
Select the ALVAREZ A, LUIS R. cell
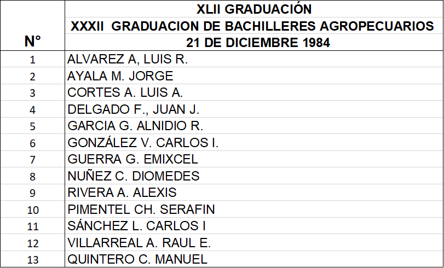(254, 59)
